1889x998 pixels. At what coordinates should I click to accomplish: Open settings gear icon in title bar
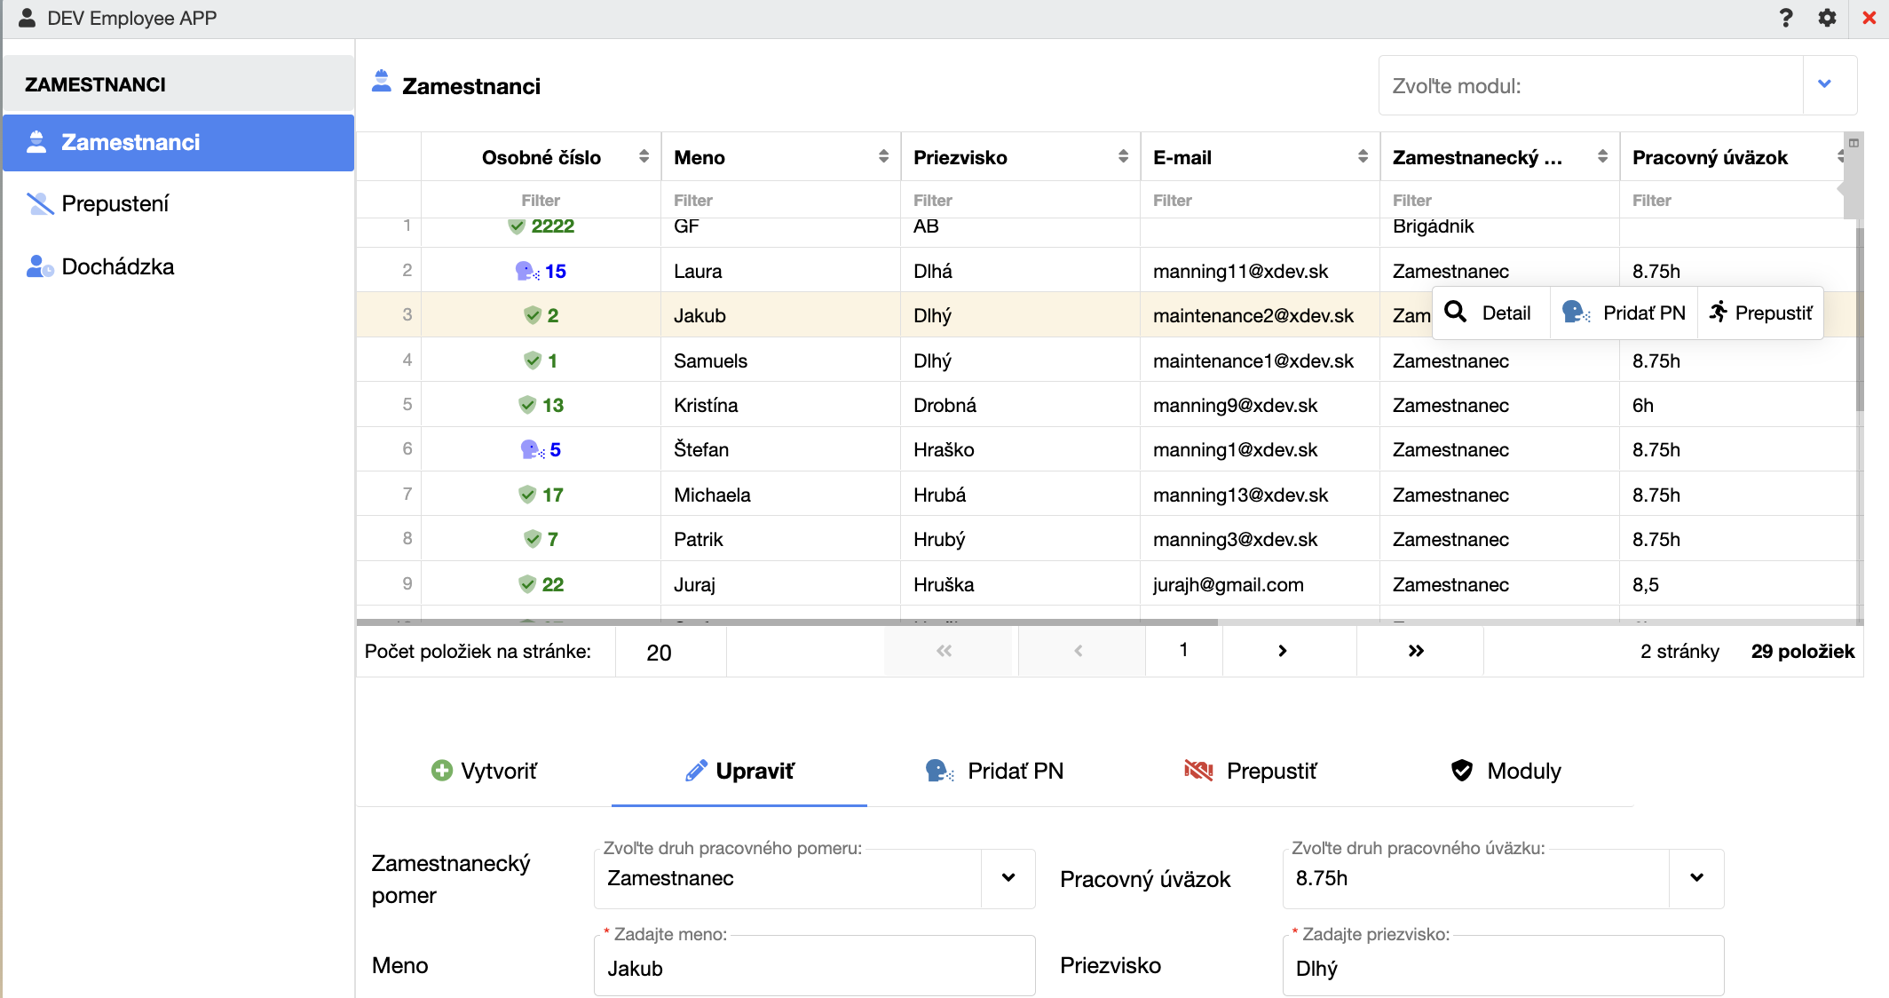[x=1827, y=18]
